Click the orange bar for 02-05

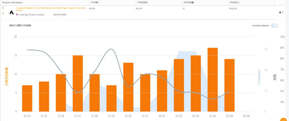(x=230, y=85)
